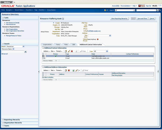The image size is (162, 130).
Task: Click Delete X in Contact Information toolbar
Action: pos(72,51)
